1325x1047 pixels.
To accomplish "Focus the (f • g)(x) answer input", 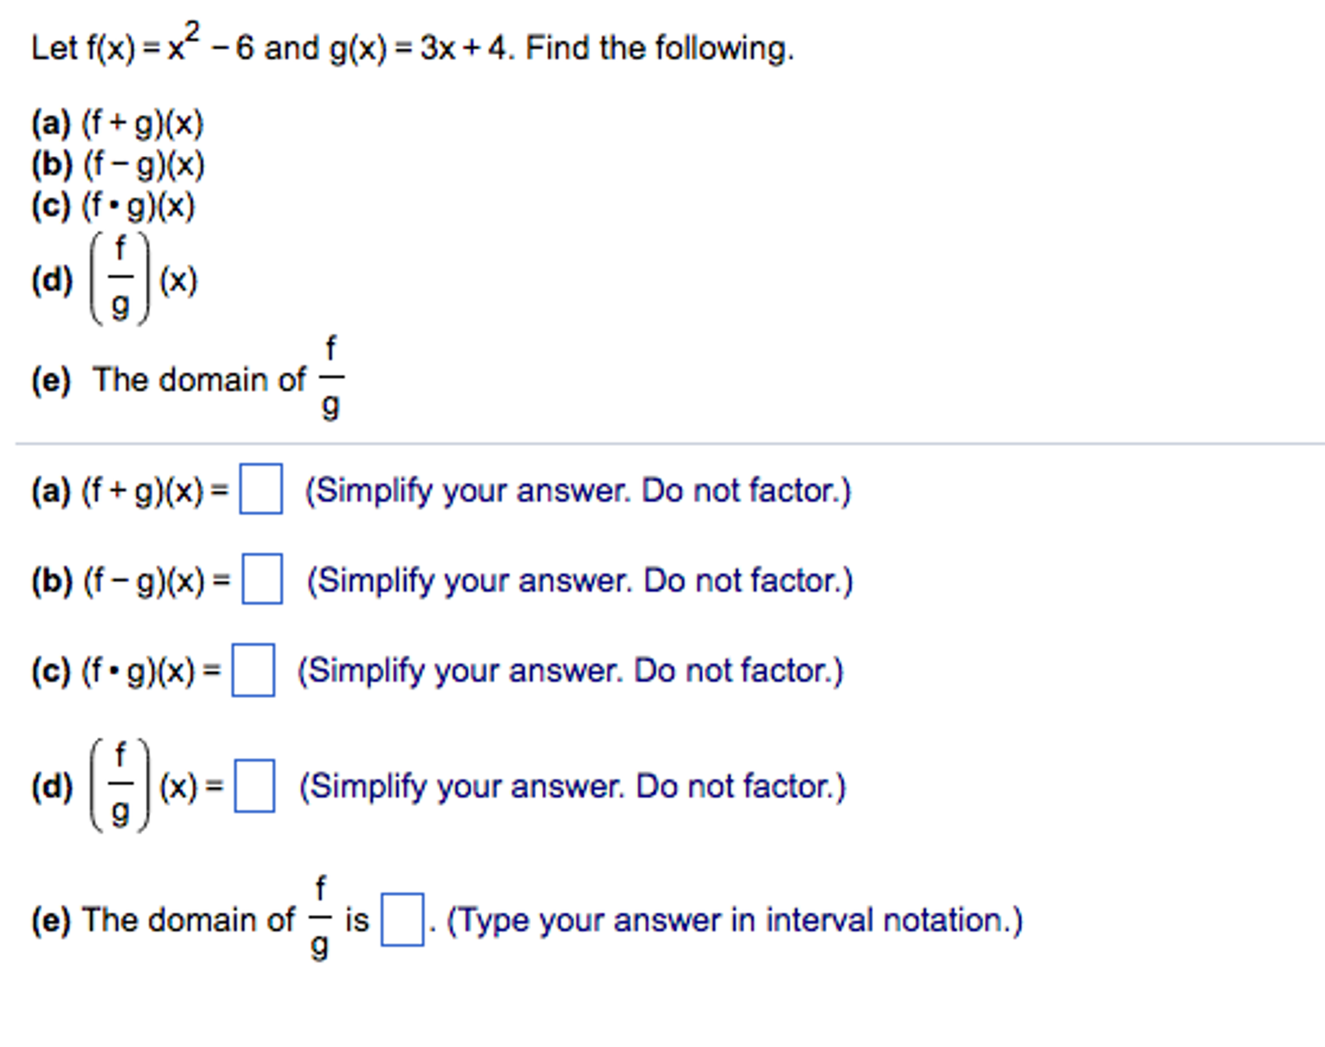I will click(x=253, y=670).
